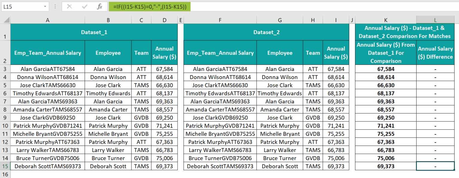Select column A header
459x178 pixels.
pyautogui.click(x=48, y=20)
